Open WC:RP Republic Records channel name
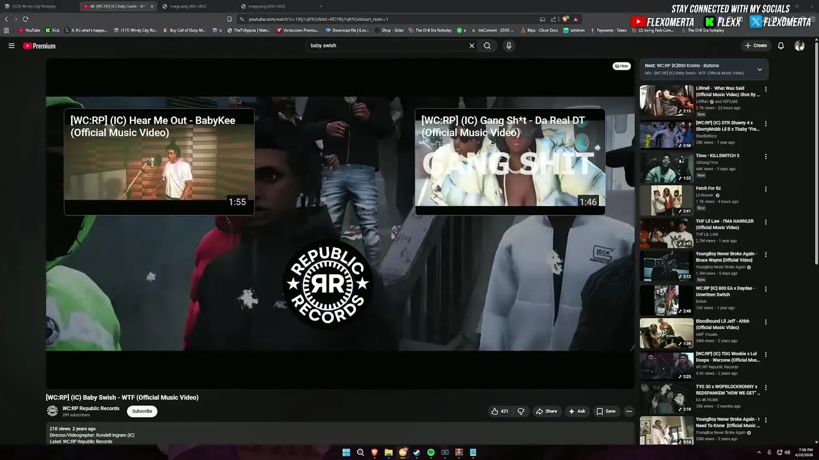The width and height of the screenshot is (819, 460). pos(91,408)
